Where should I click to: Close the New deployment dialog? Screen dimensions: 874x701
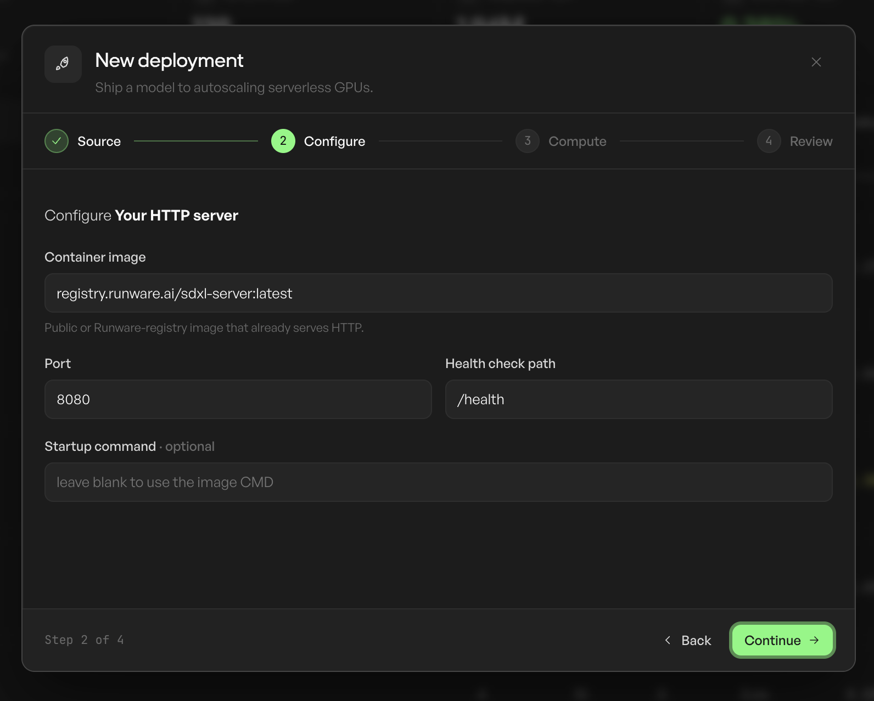pyautogui.click(x=816, y=62)
